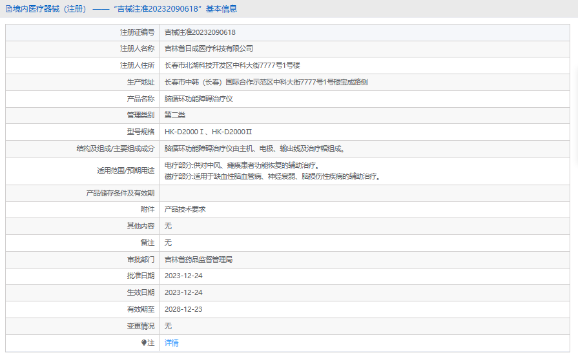Select the 磁疗部分 usage line
The image size is (578, 355).
pos(273,176)
